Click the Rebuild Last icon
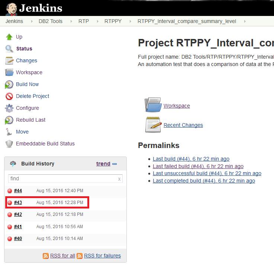Viewport: 274px width, 266px height. tap(9, 120)
